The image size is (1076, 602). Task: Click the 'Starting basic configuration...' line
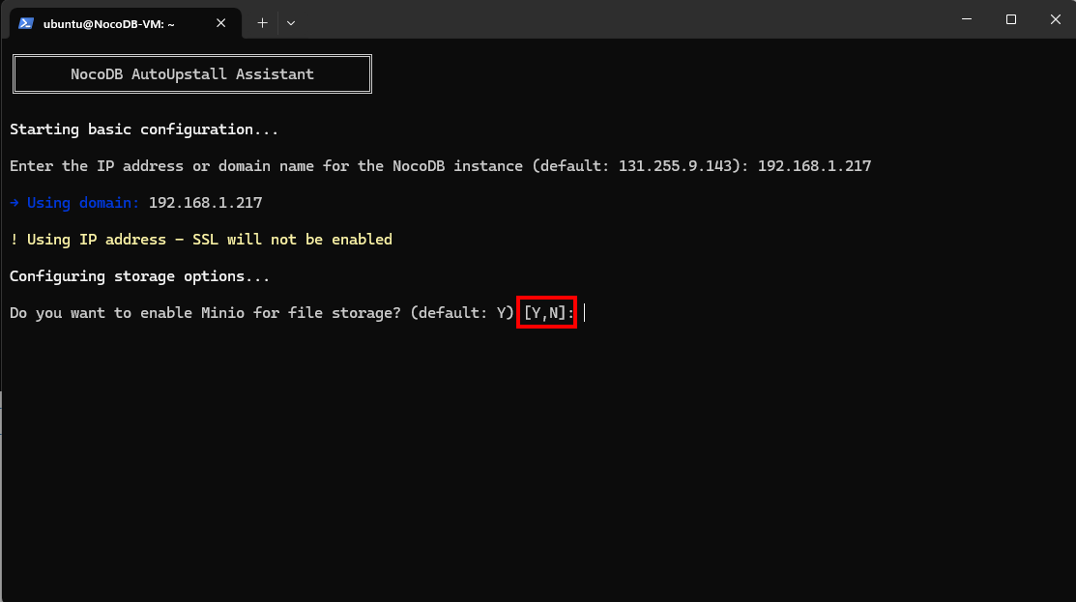144,129
